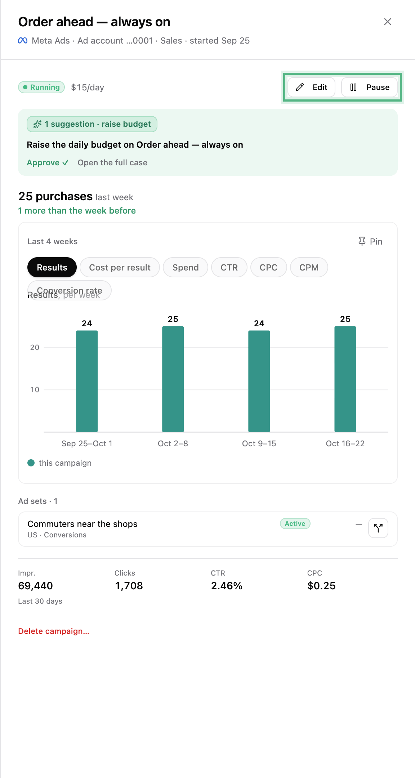Click the pencil icon on the Edit button

[300, 87]
